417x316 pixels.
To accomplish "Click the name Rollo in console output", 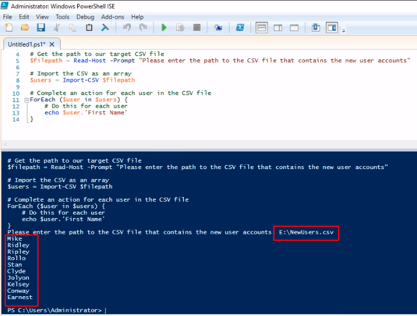I will click(16, 258).
